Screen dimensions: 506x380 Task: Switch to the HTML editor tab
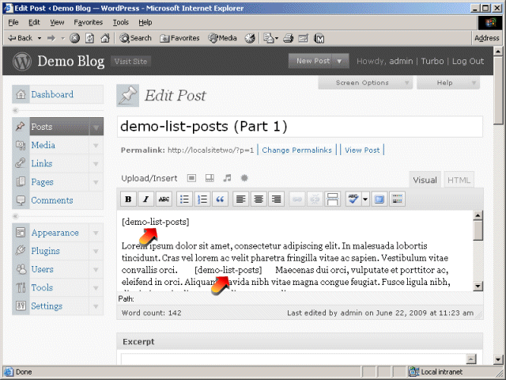pos(459,180)
